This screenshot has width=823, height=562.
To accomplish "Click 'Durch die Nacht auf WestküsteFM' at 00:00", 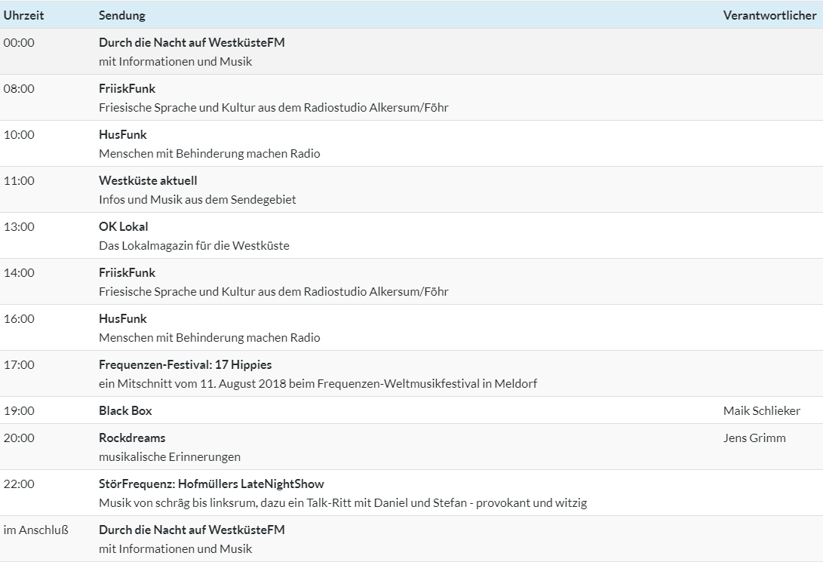I will 192,42.
